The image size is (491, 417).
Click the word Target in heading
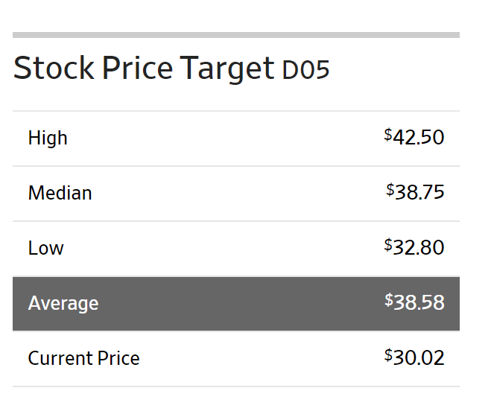pyautogui.click(x=227, y=69)
